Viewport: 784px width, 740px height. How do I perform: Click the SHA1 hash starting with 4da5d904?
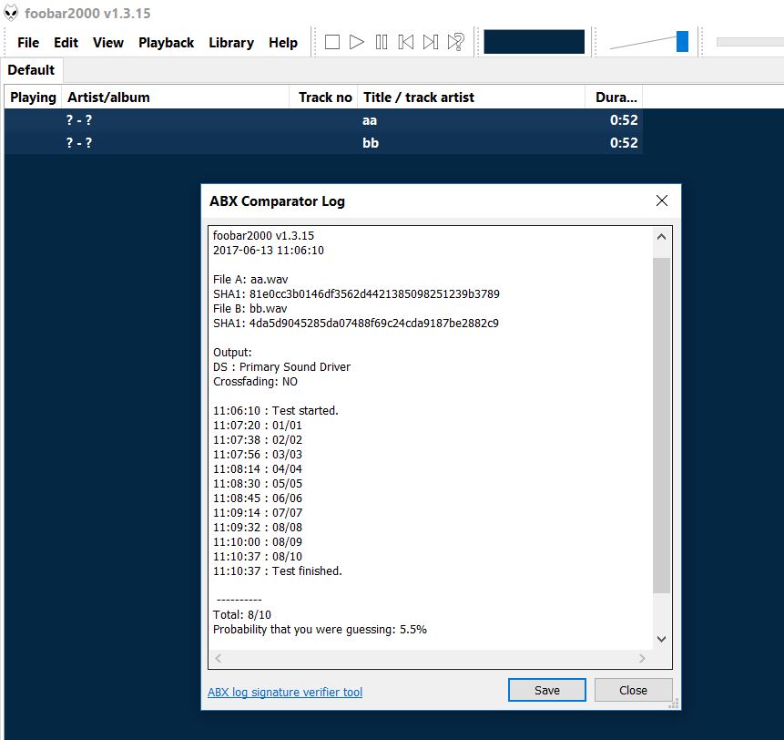(x=374, y=324)
